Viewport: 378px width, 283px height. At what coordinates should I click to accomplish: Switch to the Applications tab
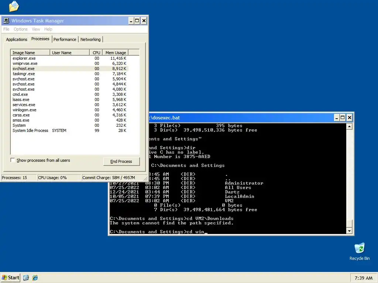[16, 39]
